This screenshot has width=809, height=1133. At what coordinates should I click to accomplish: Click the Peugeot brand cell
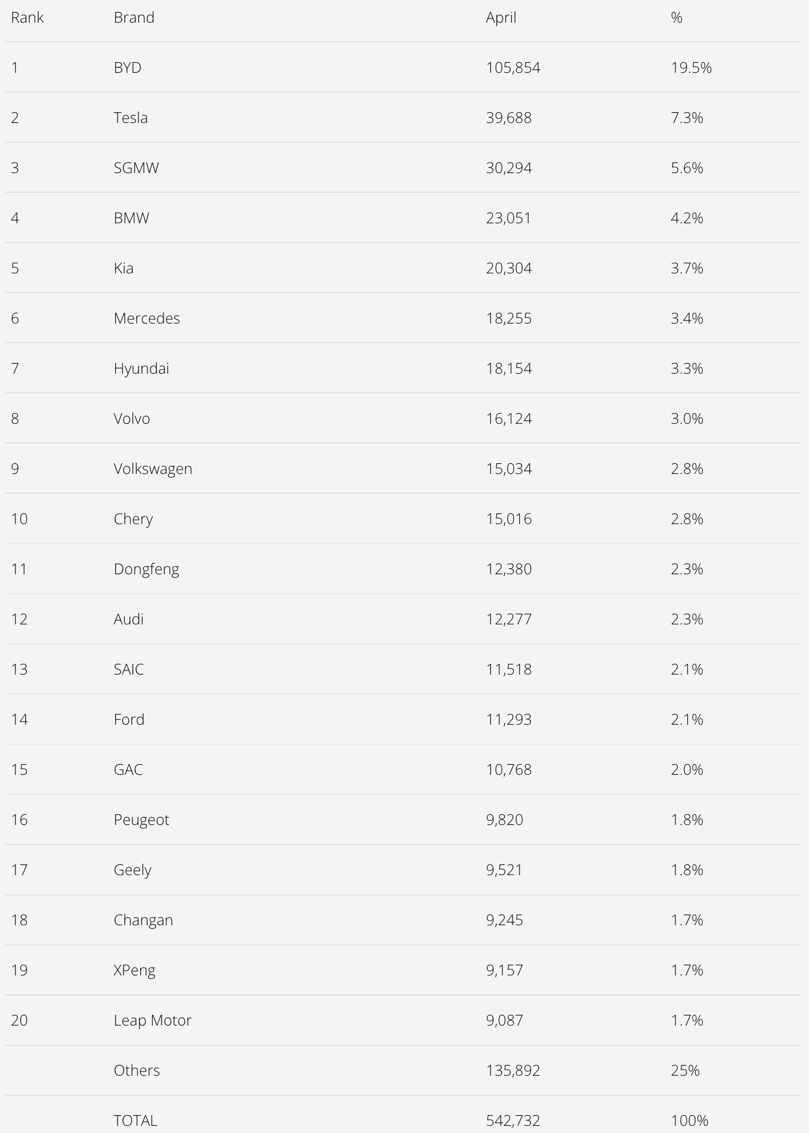141,820
